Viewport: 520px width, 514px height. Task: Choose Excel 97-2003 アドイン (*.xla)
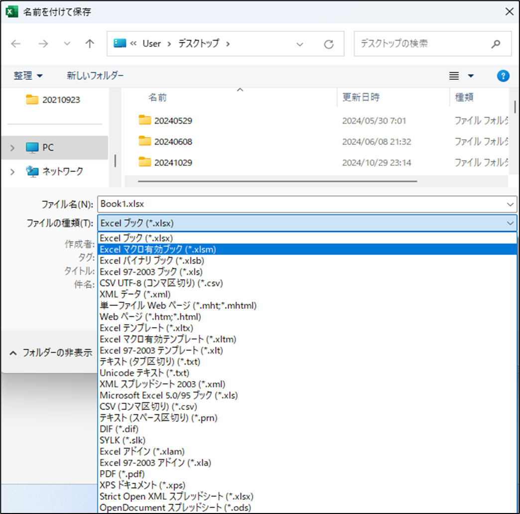pos(307,463)
